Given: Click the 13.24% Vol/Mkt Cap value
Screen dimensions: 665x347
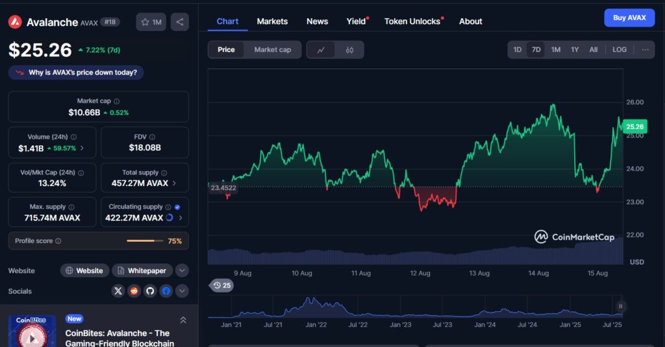Looking at the screenshot, I should coord(52,184).
